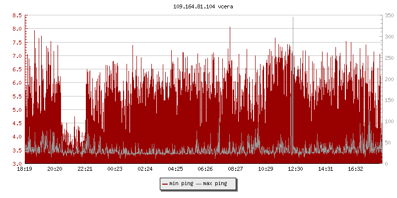The width and height of the screenshot is (397, 198).
Task: Click the dark red min ping legend swatch
Action: click(x=165, y=184)
